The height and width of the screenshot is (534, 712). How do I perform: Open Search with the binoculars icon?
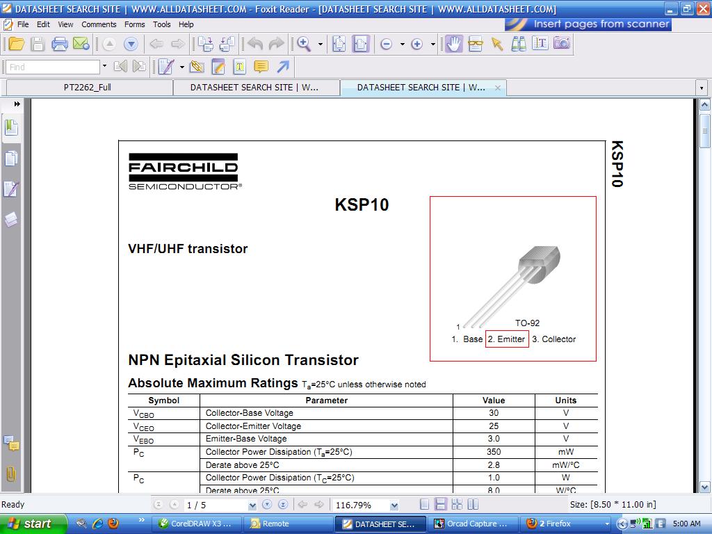tap(518, 44)
